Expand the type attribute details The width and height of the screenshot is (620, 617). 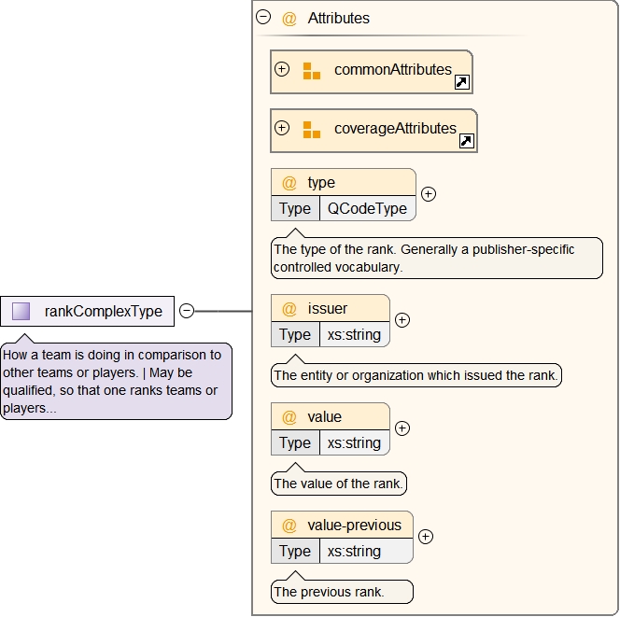pyautogui.click(x=429, y=194)
